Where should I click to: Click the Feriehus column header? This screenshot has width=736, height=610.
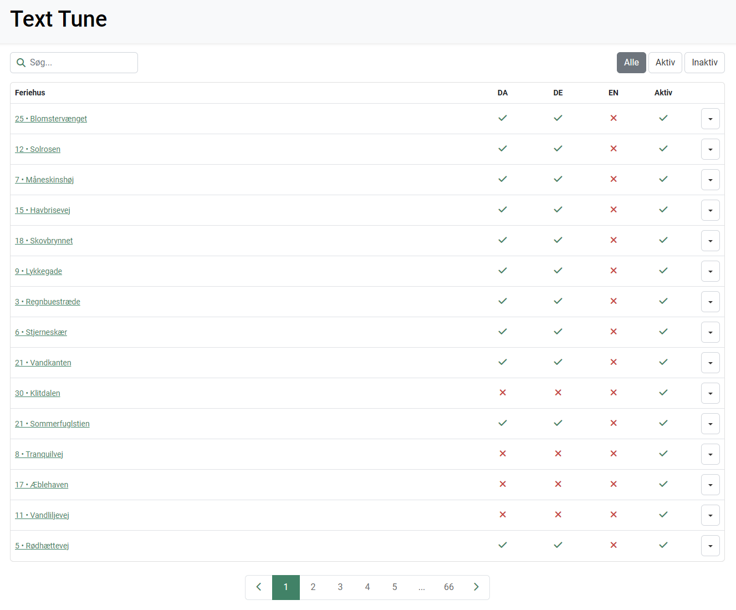30,93
